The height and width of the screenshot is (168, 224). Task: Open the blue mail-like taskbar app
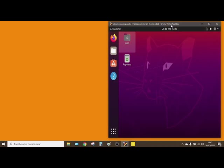pyautogui.click(x=77, y=144)
